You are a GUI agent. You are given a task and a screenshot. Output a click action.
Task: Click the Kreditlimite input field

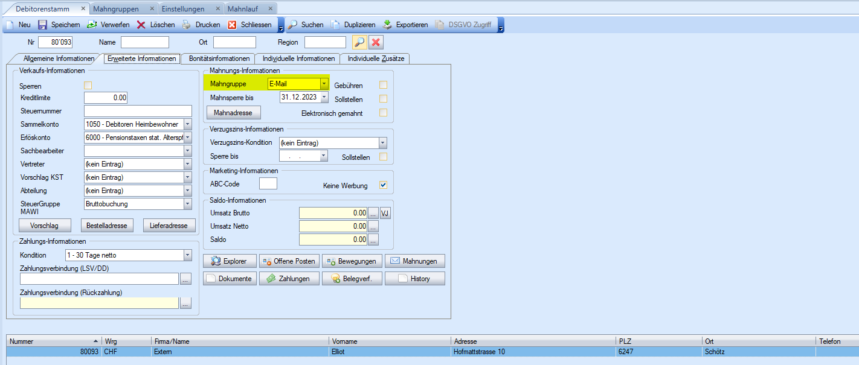coord(105,98)
